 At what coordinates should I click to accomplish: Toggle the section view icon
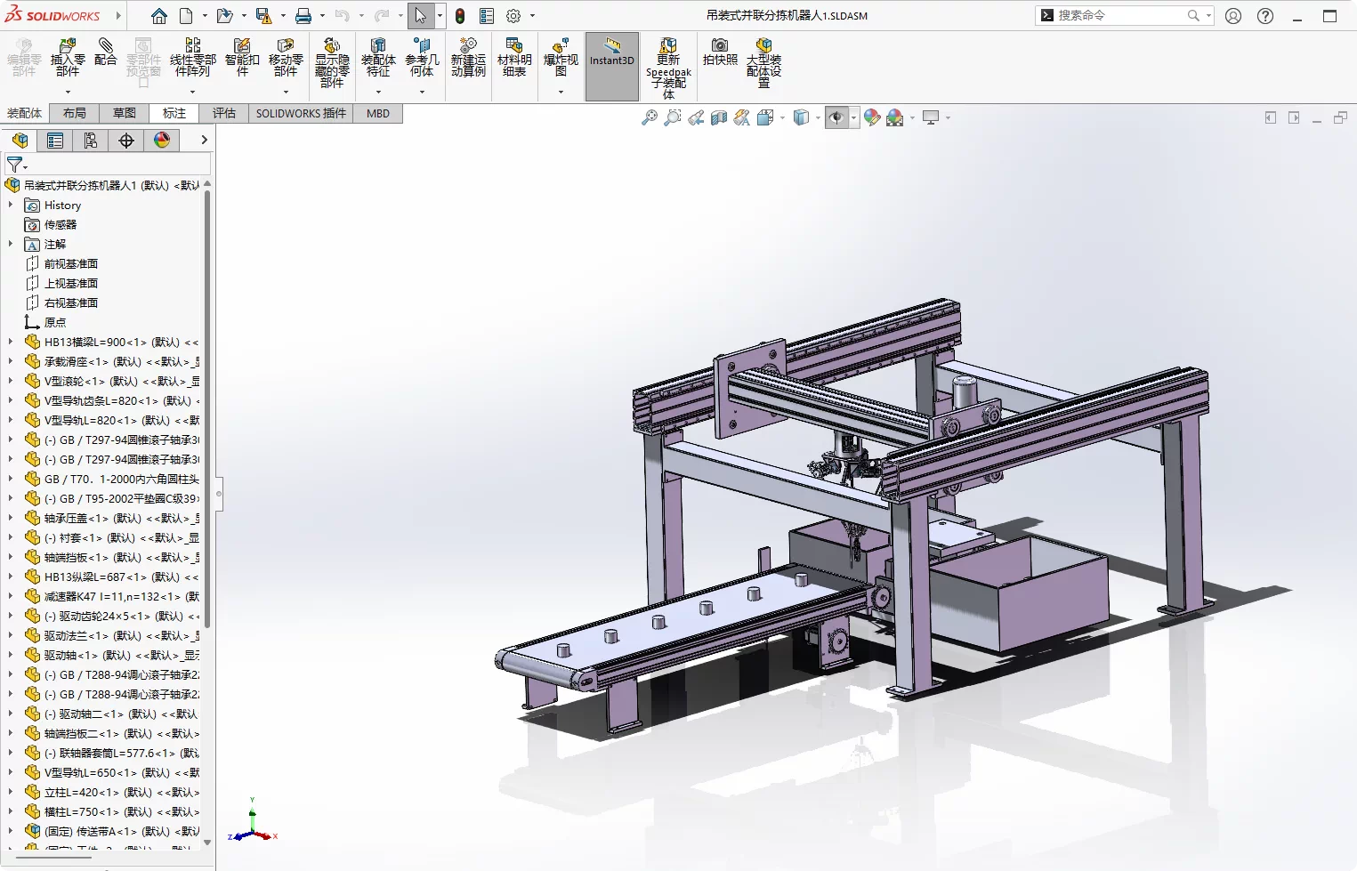719,117
